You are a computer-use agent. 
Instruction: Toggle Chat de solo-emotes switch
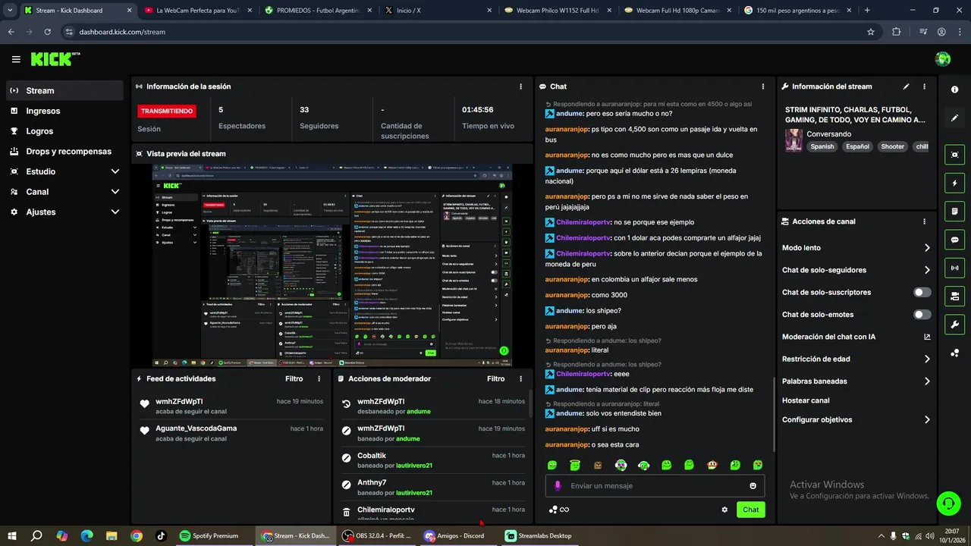[922, 315]
